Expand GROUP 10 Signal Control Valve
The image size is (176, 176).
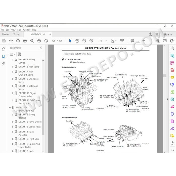click(13, 93)
